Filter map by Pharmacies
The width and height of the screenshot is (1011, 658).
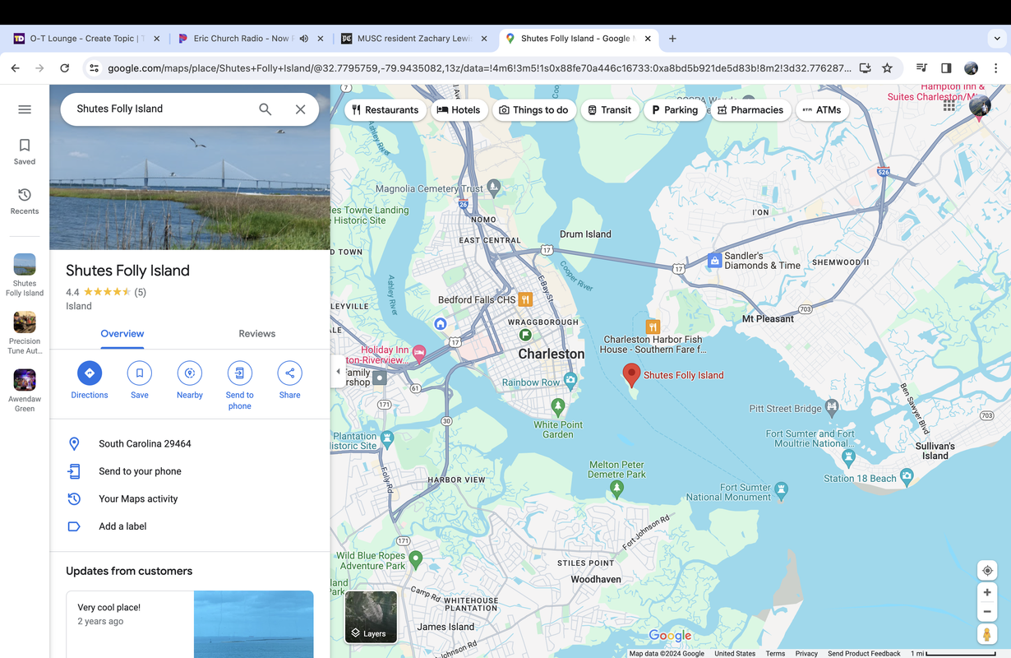coord(750,109)
